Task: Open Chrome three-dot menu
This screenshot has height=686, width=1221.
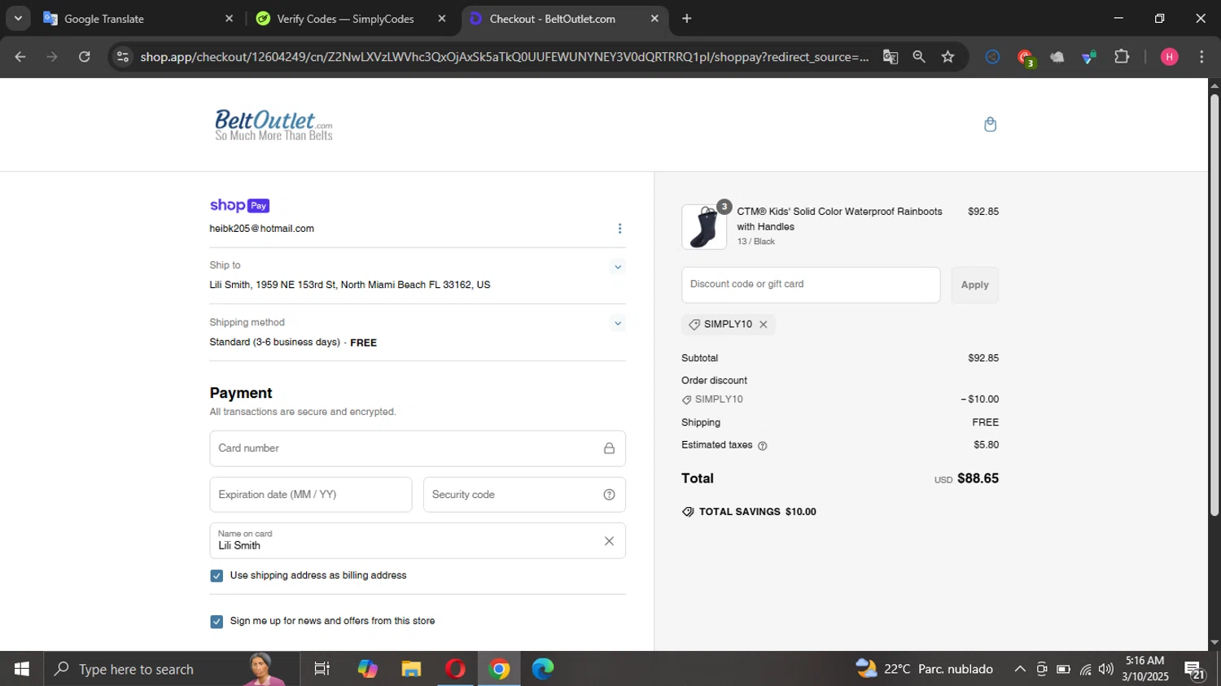Action: pyautogui.click(x=1201, y=57)
